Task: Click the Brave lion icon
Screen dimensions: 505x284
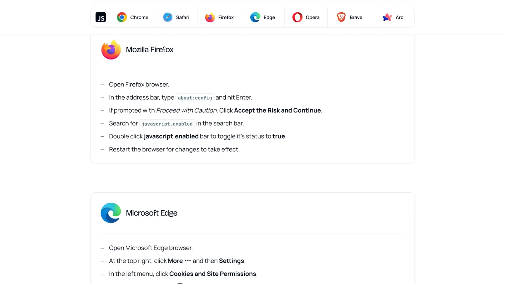Action: [341, 17]
